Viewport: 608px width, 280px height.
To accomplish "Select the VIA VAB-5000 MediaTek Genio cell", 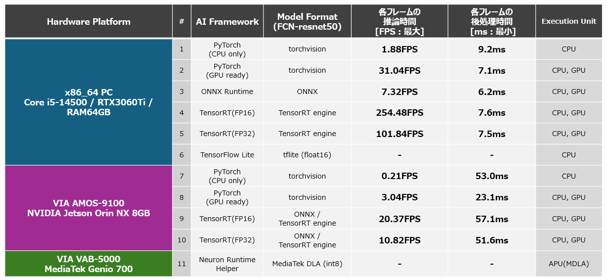I will tap(89, 264).
